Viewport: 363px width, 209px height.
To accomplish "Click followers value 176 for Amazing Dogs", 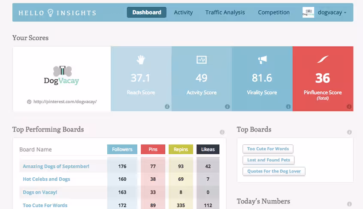I will tap(122, 166).
